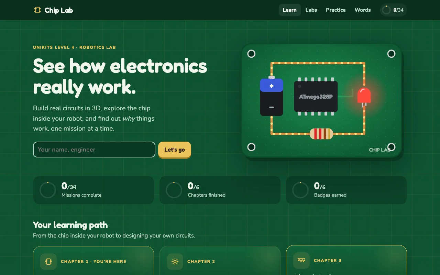This screenshot has height=275, width=440.
Task: Click the Badges earned progress ring
Action: pos(300,190)
